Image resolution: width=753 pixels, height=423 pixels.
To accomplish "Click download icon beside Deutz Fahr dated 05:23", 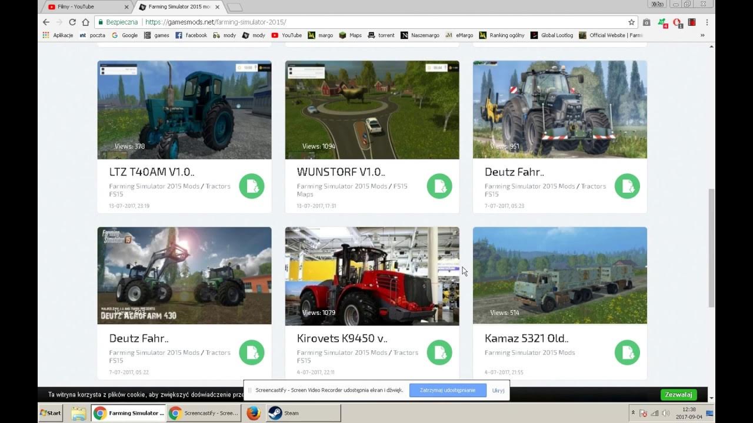I will point(627,186).
